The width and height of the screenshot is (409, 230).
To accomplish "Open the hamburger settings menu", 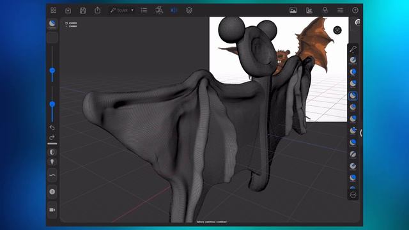I will click(340, 10).
